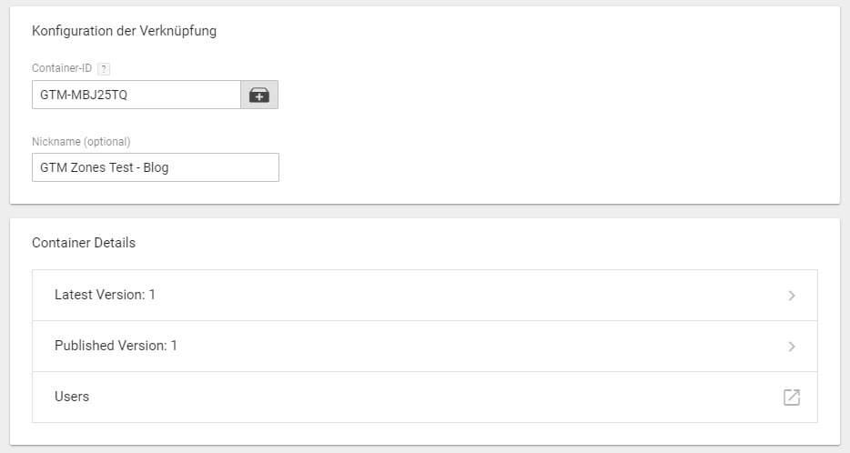Open the Users external link icon
Image resolution: width=850 pixels, height=453 pixels.
click(792, 397)
